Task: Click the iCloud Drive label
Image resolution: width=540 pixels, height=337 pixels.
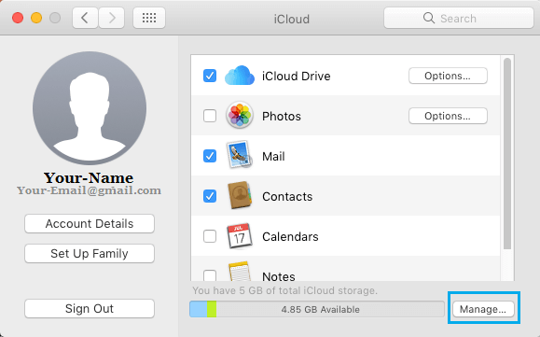Action: 297,77
